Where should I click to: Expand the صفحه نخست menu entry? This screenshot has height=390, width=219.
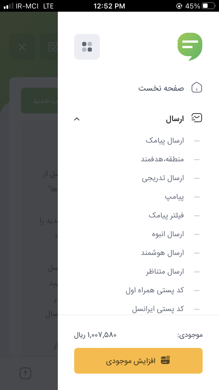click(161, 88)
